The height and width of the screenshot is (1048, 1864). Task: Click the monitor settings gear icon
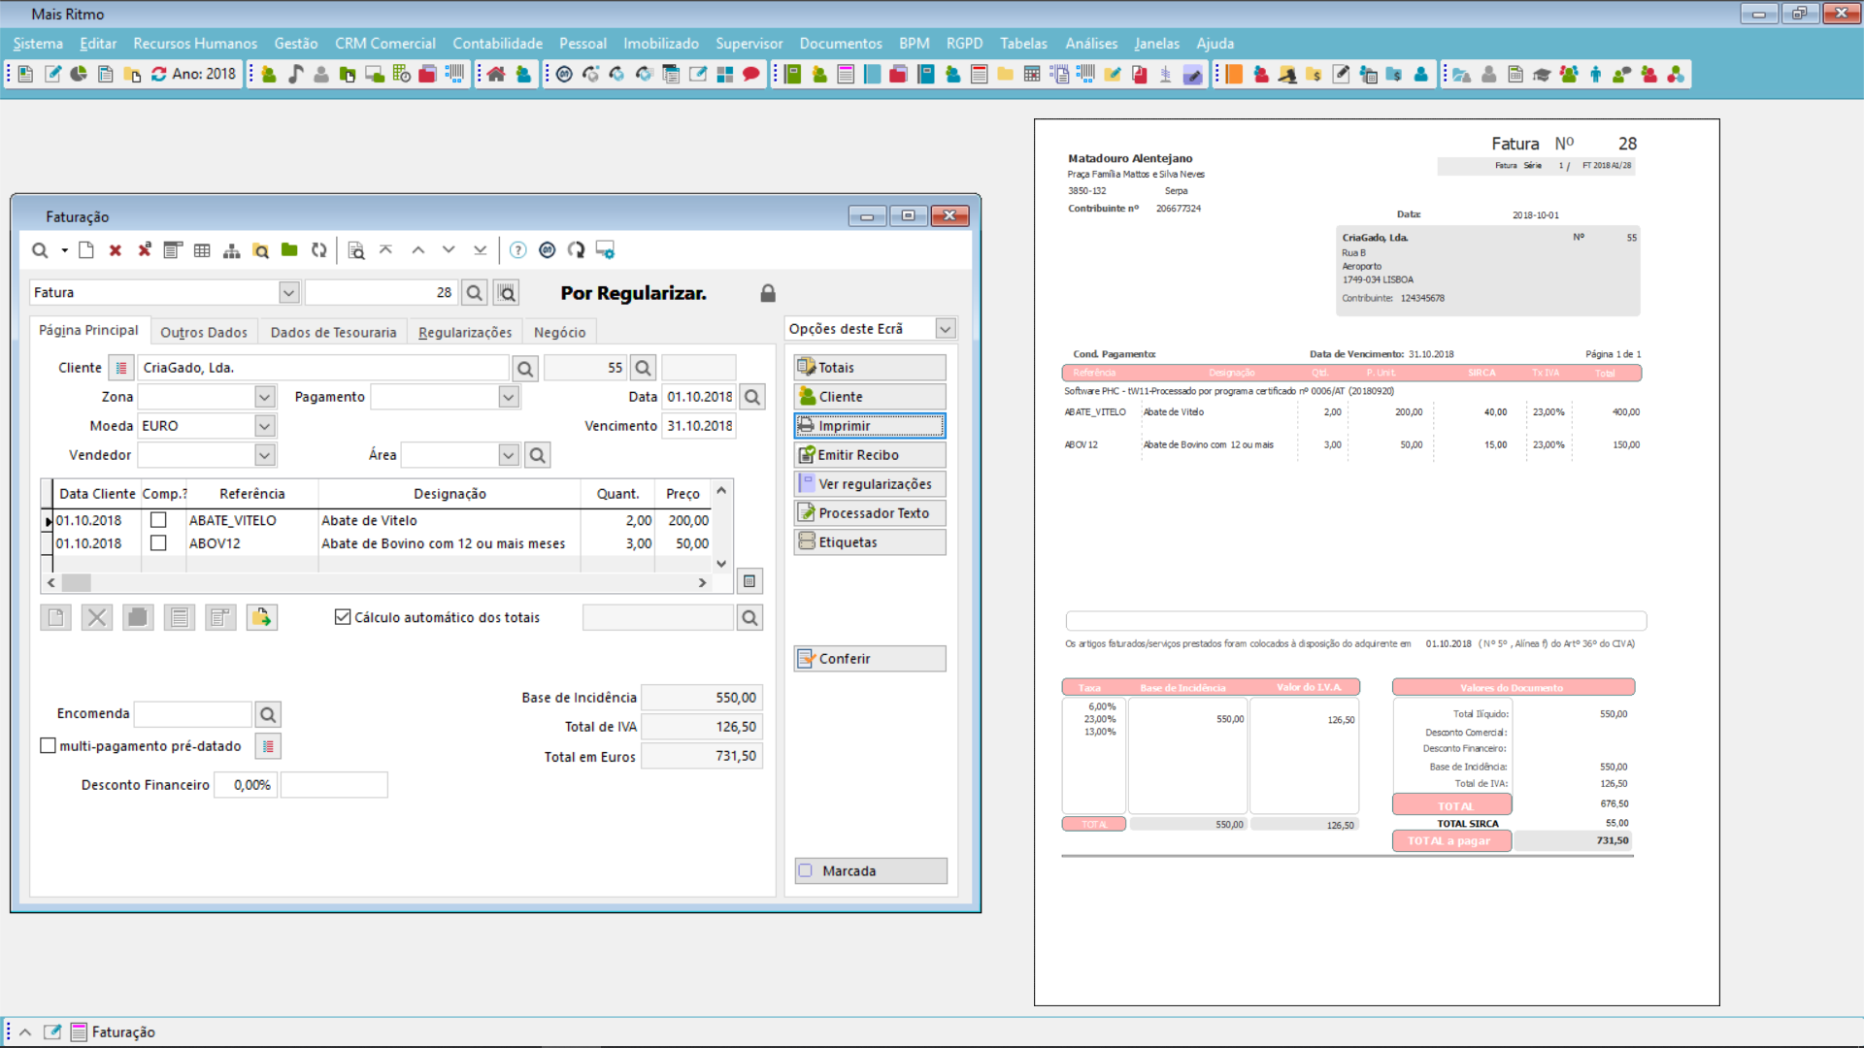coord(605,250)
